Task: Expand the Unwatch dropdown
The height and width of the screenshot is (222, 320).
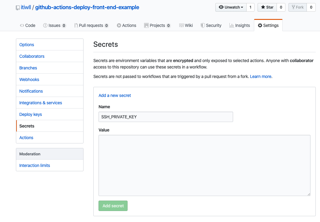Action: (231, 7)
